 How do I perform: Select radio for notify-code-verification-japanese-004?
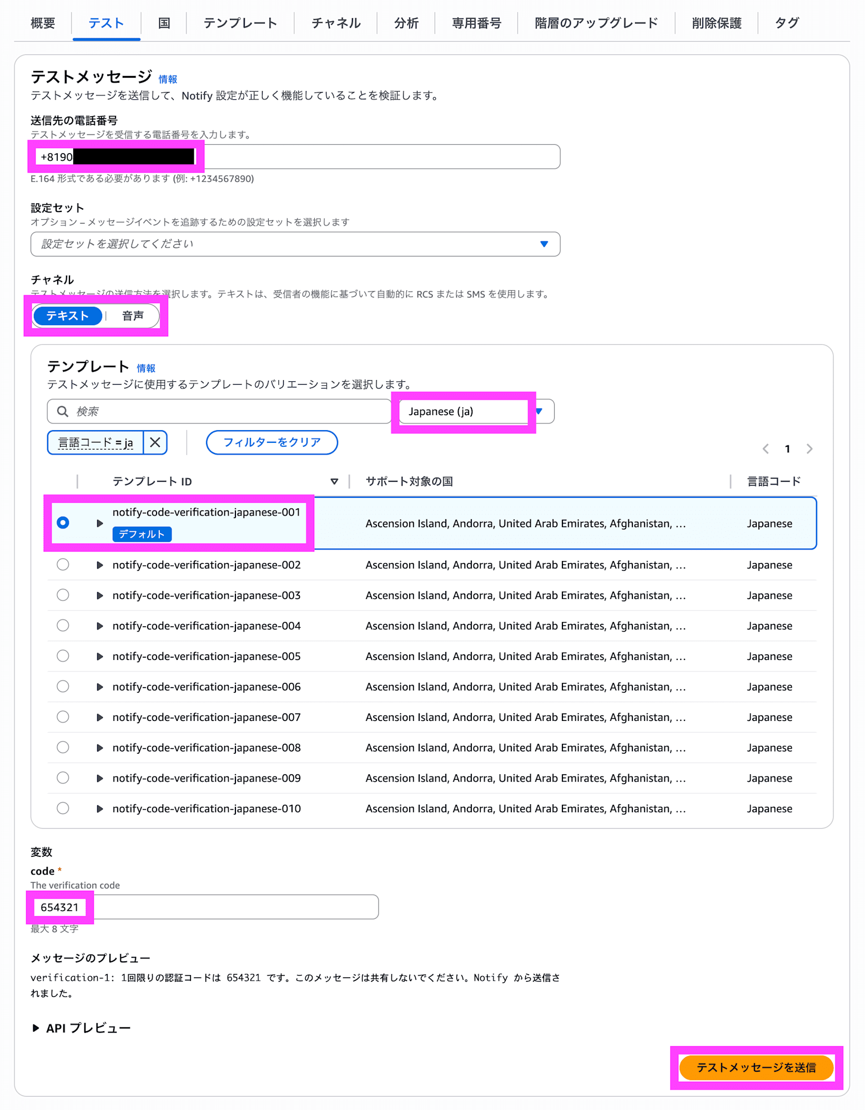tap(63, 625)
